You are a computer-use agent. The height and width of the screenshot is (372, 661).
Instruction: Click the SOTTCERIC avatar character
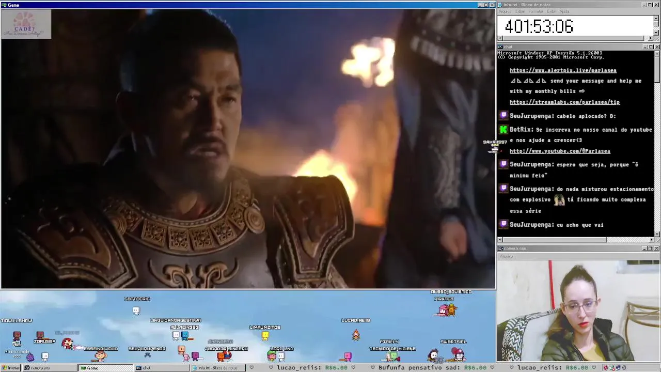pyautogui.click(x=136, y=311)
